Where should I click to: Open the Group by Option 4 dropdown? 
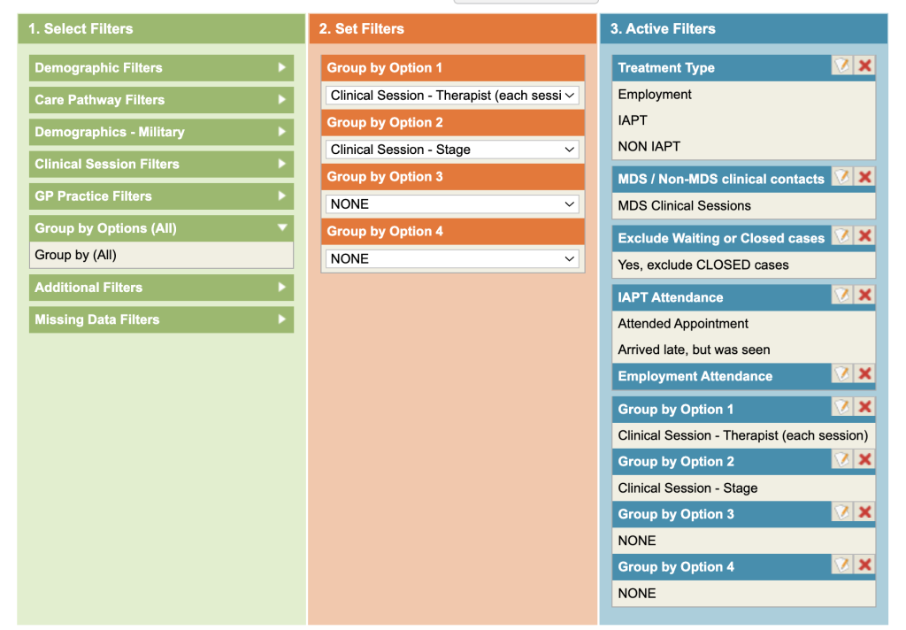pyautogui.click(x=453, y=258)
